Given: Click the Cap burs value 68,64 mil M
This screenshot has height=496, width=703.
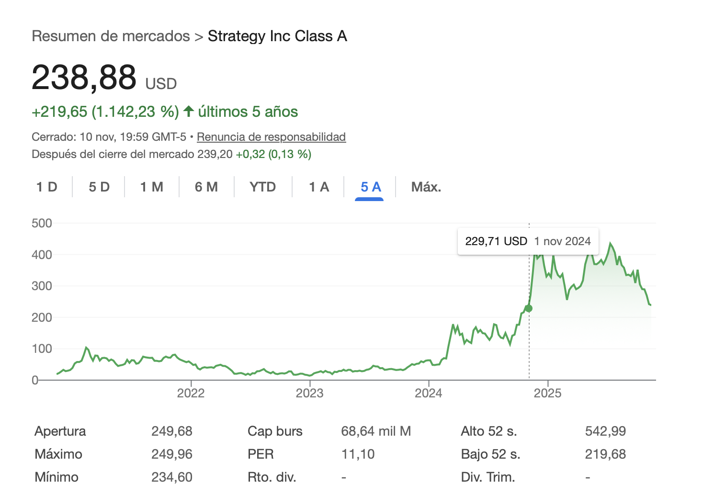Looking at the screenshot, I should tap(376, 431).
